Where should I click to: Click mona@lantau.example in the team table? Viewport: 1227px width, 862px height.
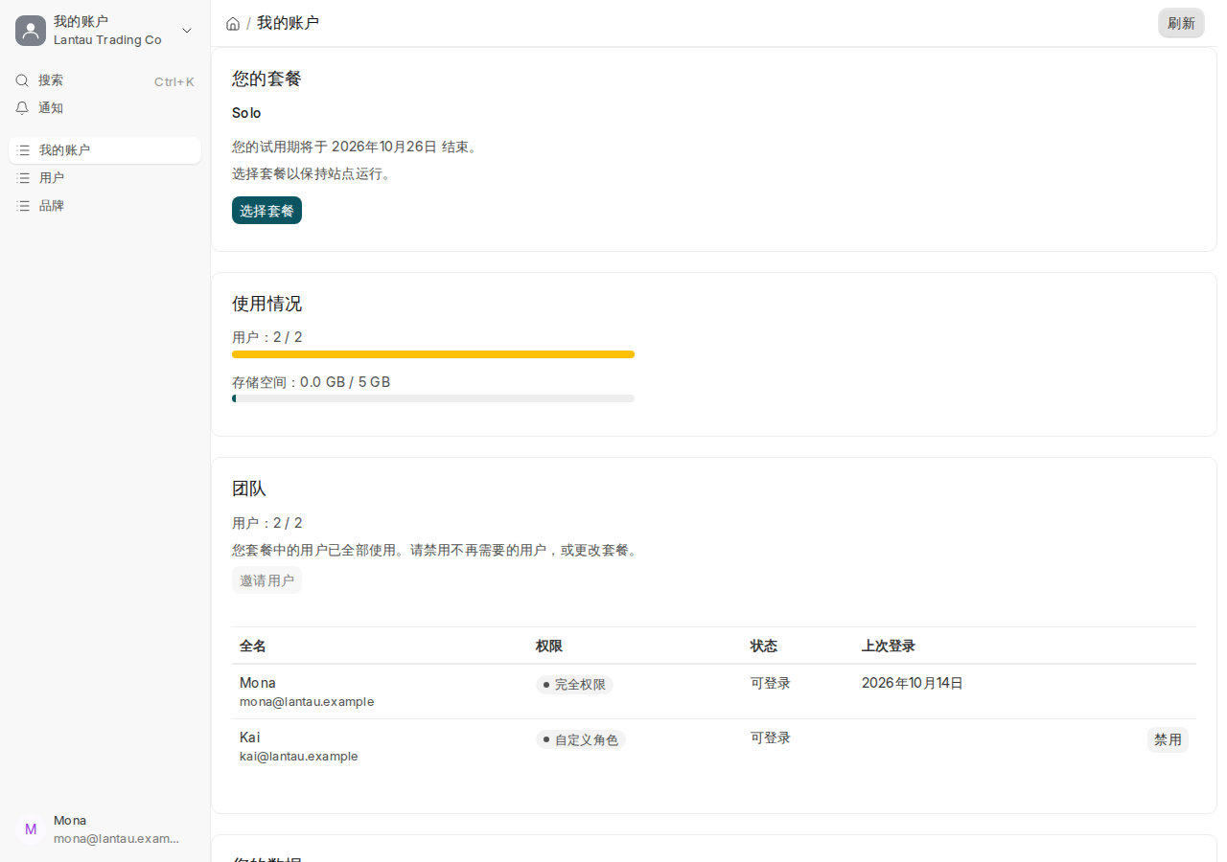pyautogui.click(x=307, y=702)
